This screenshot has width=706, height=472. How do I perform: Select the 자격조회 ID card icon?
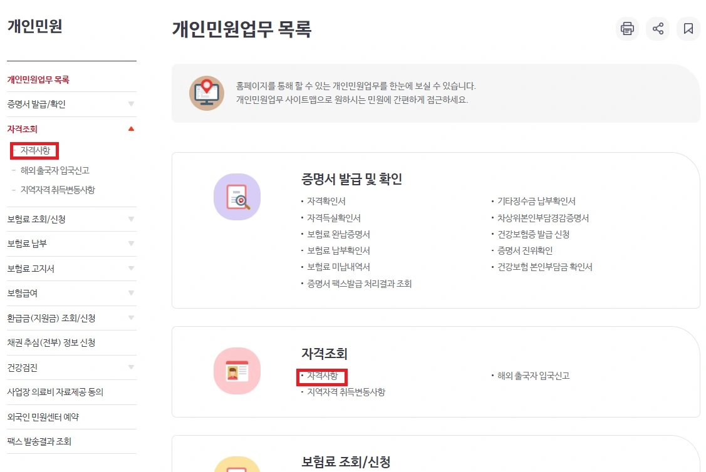click(x=237, y=371)
